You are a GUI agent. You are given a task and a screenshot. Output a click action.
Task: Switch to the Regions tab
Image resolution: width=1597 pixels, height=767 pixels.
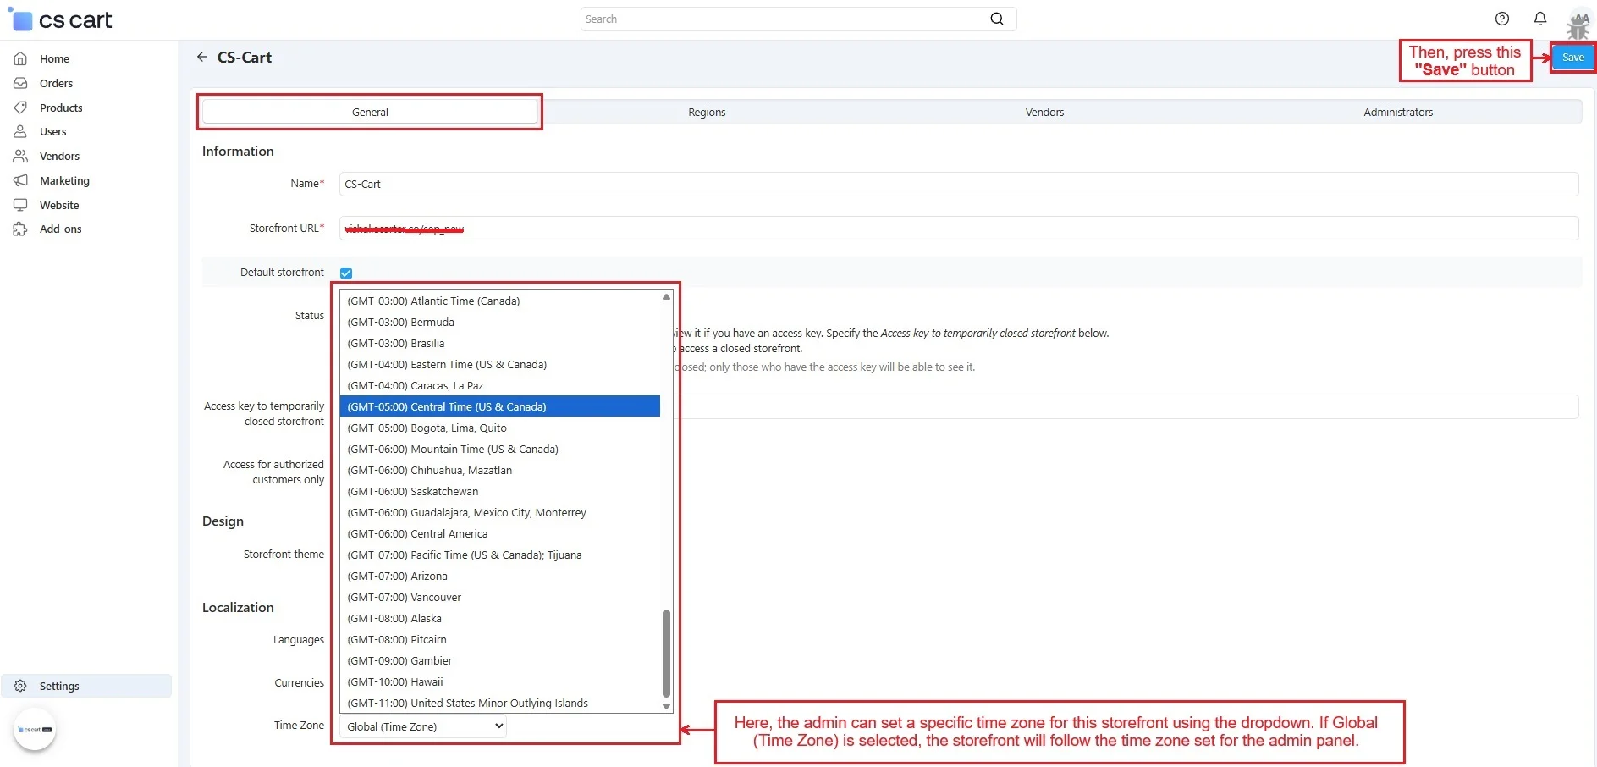707,112
